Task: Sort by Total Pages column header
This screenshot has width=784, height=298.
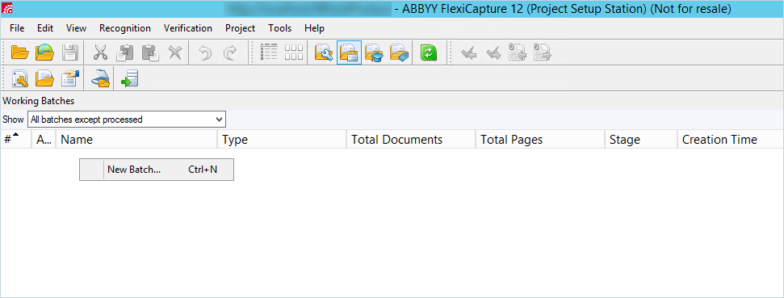Action: click(x=540, y=140)
